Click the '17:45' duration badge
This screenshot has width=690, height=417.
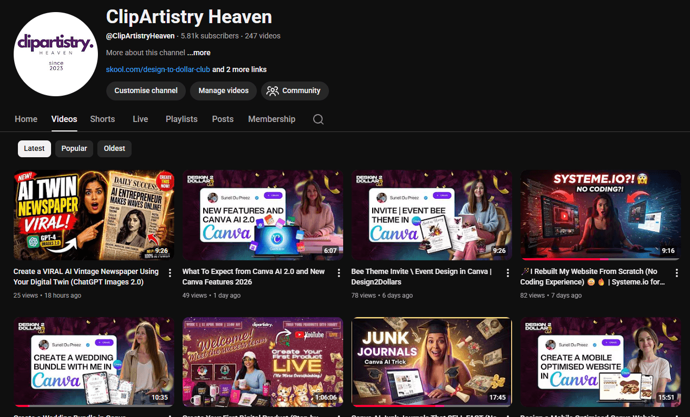(497, 398)
